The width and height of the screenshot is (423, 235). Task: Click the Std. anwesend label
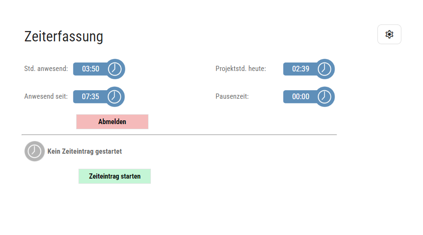pos(46,69)
